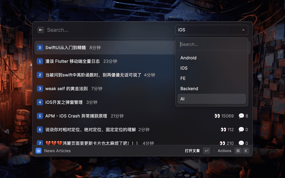Click the number 3 badge for weak self
This screenshot has height=178, width=285.
point(40,89)
